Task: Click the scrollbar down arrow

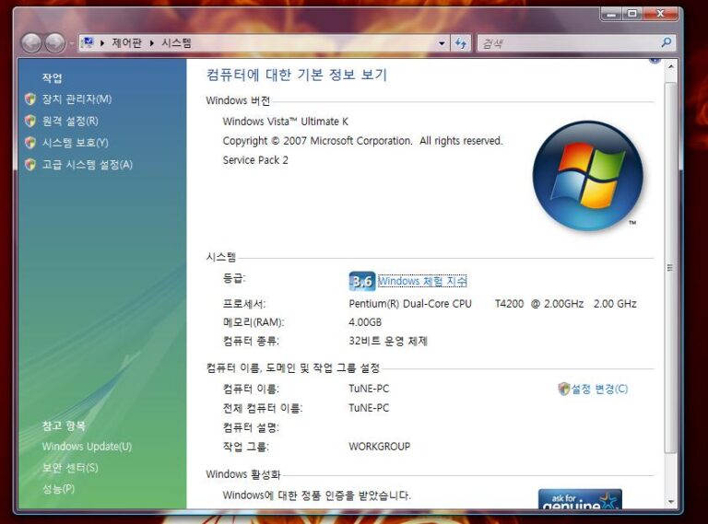Action: coord(670,502)
